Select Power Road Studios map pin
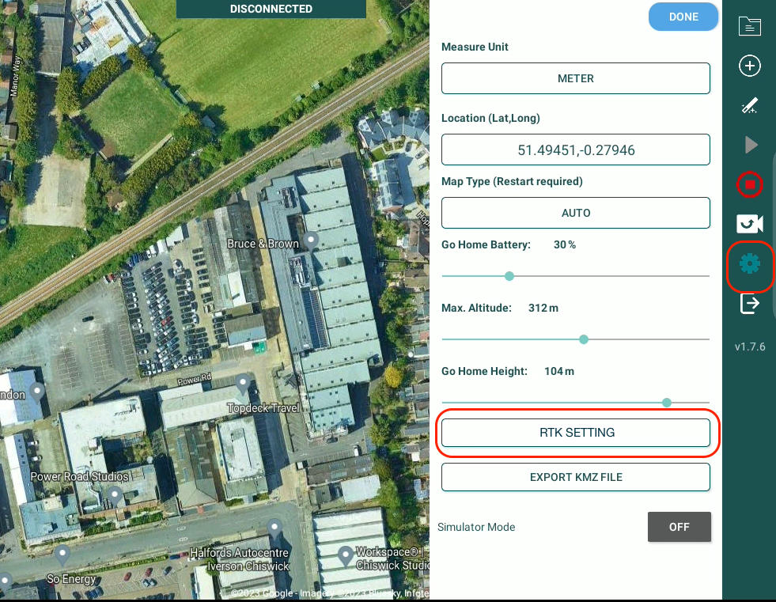The height and width of the screenshot is (602, 776). click(x=115, y=495)
